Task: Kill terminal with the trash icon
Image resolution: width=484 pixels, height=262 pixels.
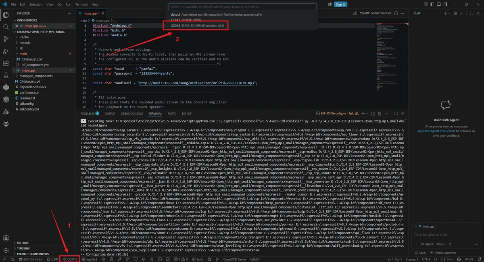Action: (x=380, y=114)
